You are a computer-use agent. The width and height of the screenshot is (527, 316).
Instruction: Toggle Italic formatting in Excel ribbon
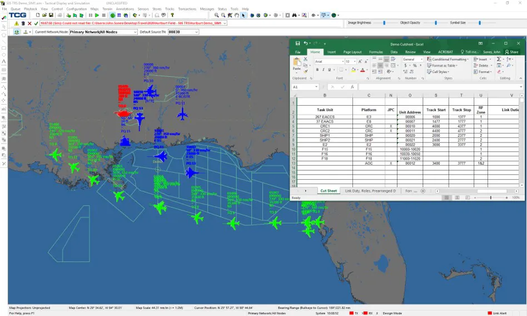point(324,70)
